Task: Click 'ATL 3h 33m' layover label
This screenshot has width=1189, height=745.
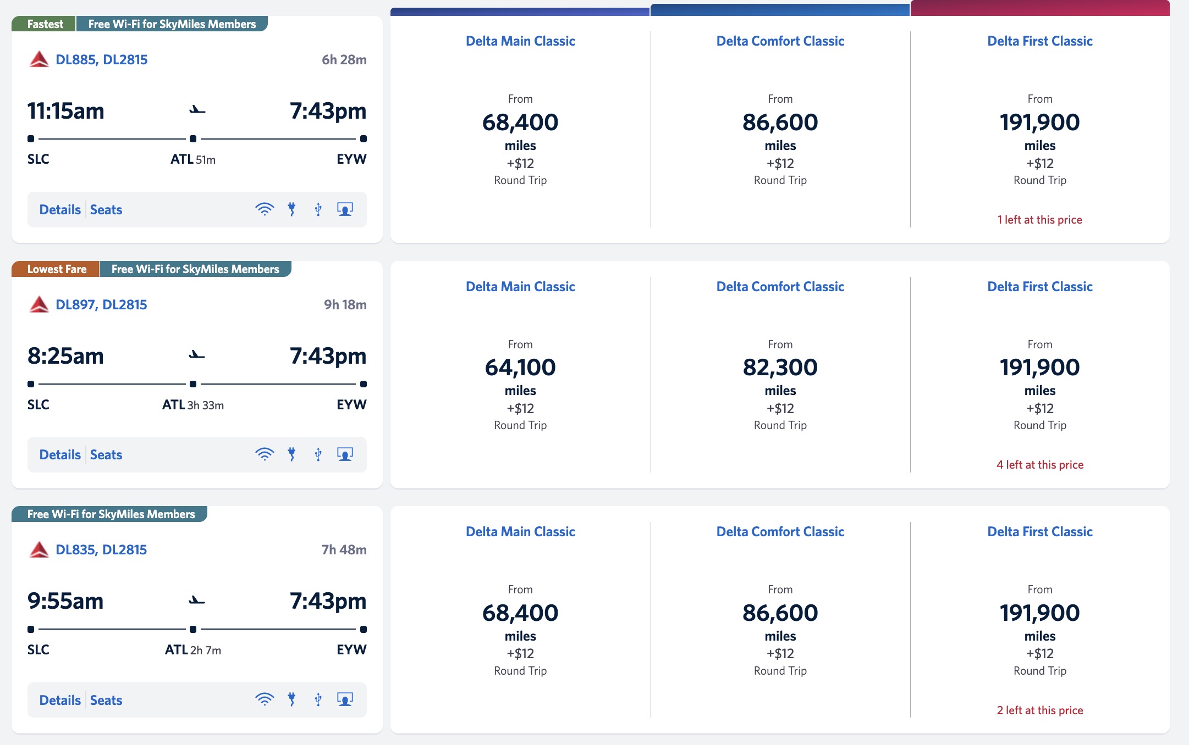Action: click(x=193, y=405)
